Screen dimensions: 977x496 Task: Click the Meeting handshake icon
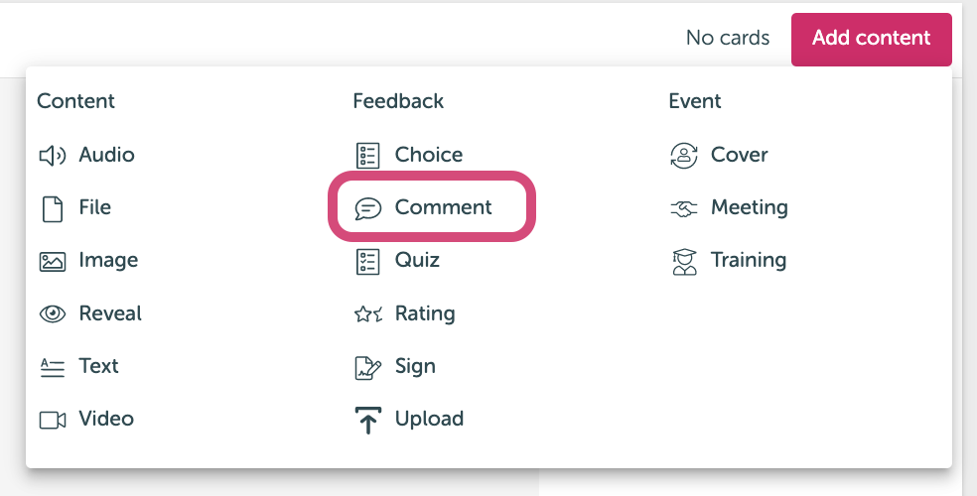683,208
